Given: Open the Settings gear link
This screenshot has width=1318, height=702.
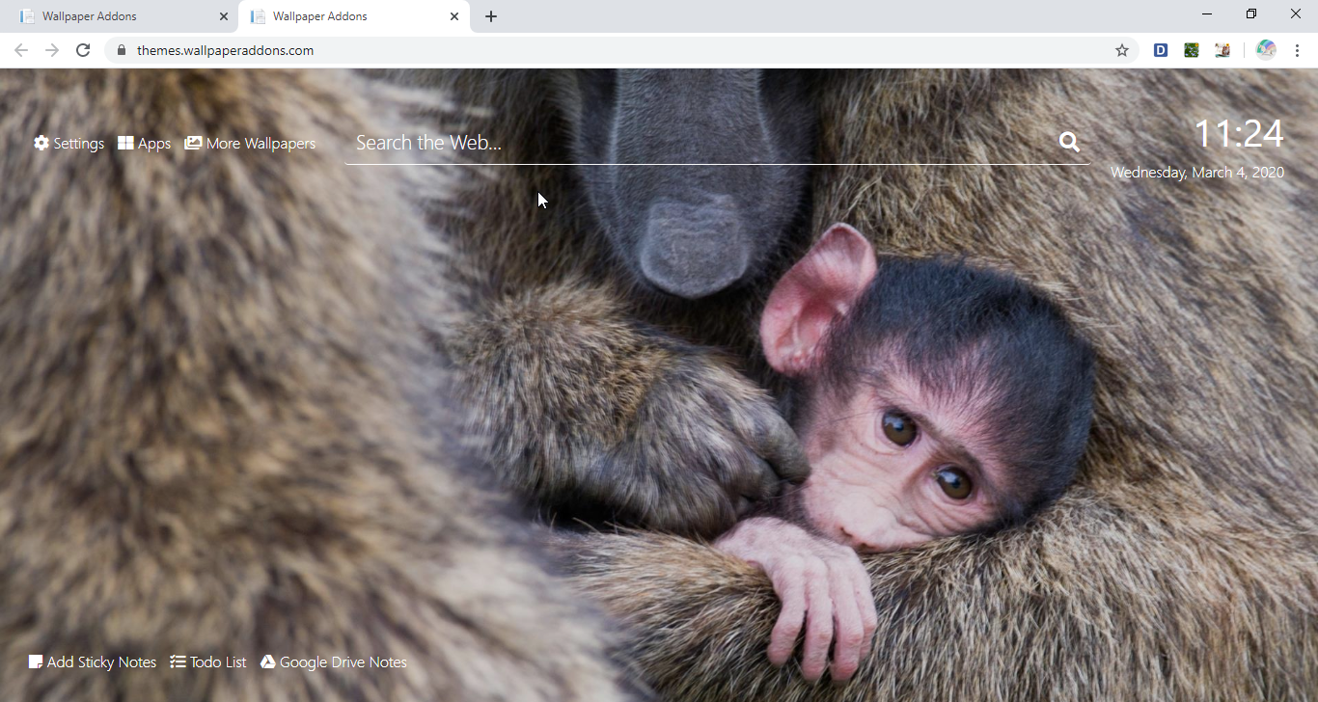Looking at the screenshot, I should (x=69, y=143).
